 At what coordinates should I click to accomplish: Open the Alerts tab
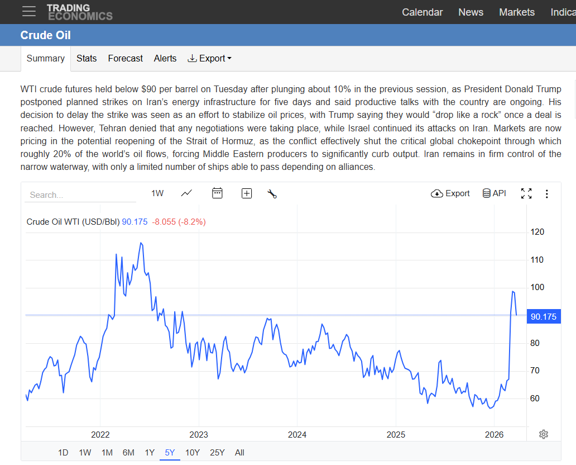click(165, 59)
